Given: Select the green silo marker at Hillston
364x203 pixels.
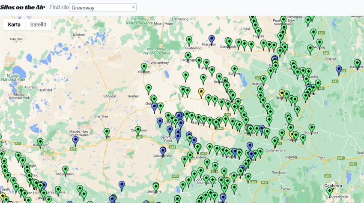Looking at the screenshot, I should (x=144, y=67).
